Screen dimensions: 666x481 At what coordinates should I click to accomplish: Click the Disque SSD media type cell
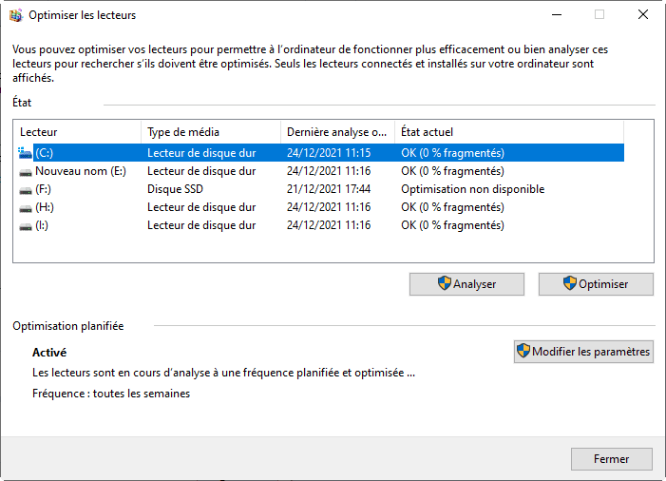pyautogui.click(x=176, y=189)
